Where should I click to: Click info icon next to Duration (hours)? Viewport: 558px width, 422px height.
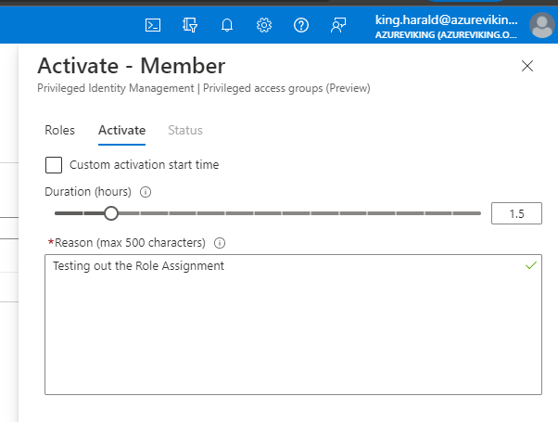(146, 192)
